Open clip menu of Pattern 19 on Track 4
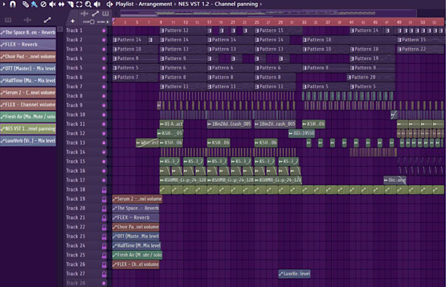Viewport: 446px width, 287px height. coord(352,58)
